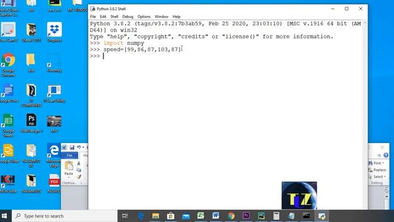Open Calculator from taskbar
The image size is (394, 222).
click(x=276, y=216)
